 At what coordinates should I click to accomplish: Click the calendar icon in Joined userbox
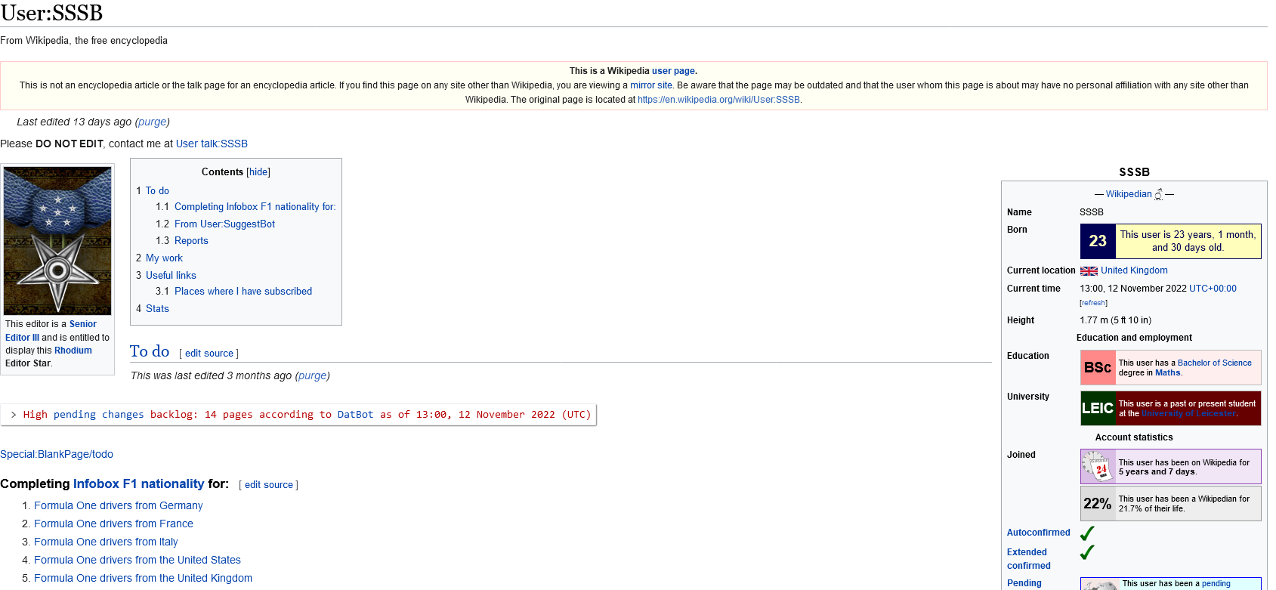click(1098, 467)
